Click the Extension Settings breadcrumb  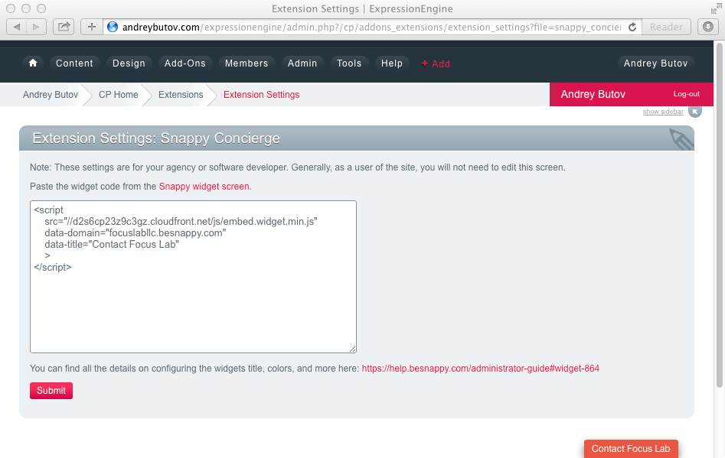point(261,95)
